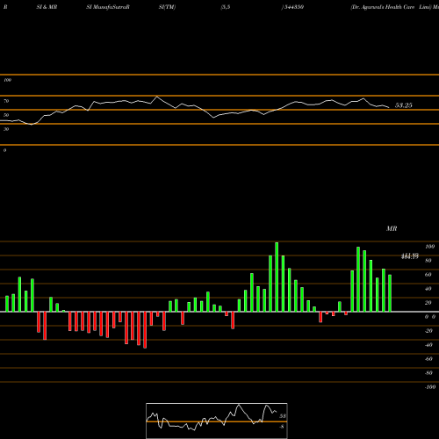Screen dimensions: 439x439
Task: Click the RSI axis label 70
Action: pyautogui.click(x=6, y=101)
